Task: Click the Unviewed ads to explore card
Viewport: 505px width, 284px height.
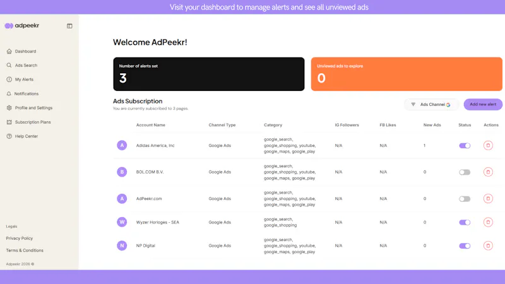Action: point(407,74)
